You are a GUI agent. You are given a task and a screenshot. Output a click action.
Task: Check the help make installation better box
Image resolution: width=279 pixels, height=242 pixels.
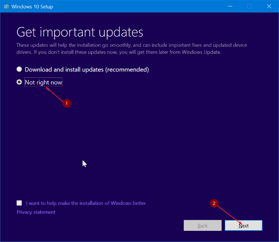[x=19, y=203]
